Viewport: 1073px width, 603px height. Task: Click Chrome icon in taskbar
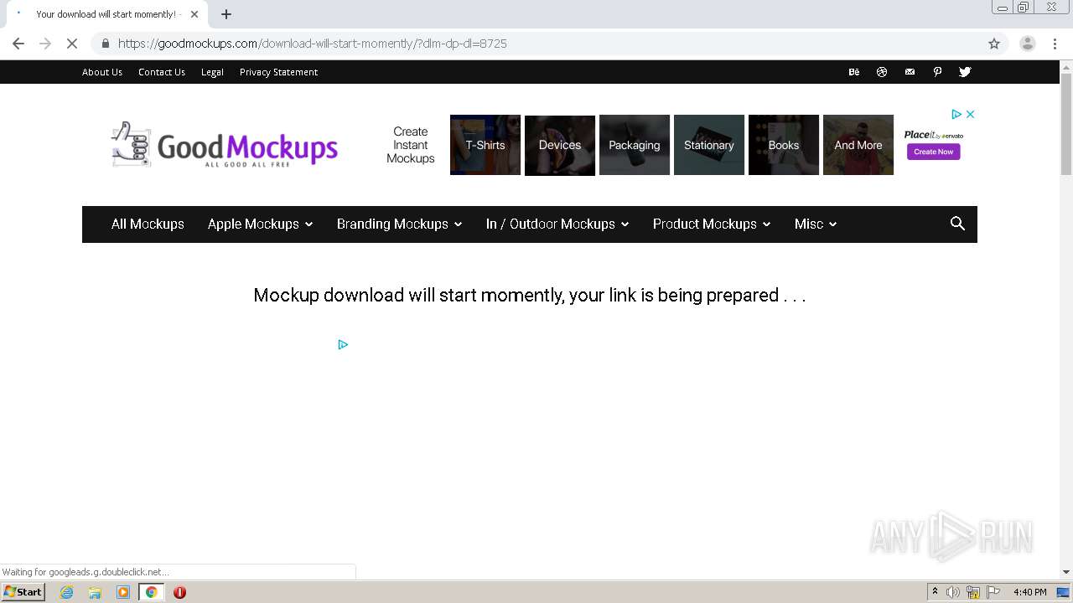(151, 592)
